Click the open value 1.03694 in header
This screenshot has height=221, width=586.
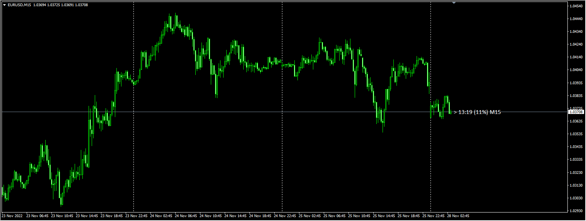click(40, 5)
